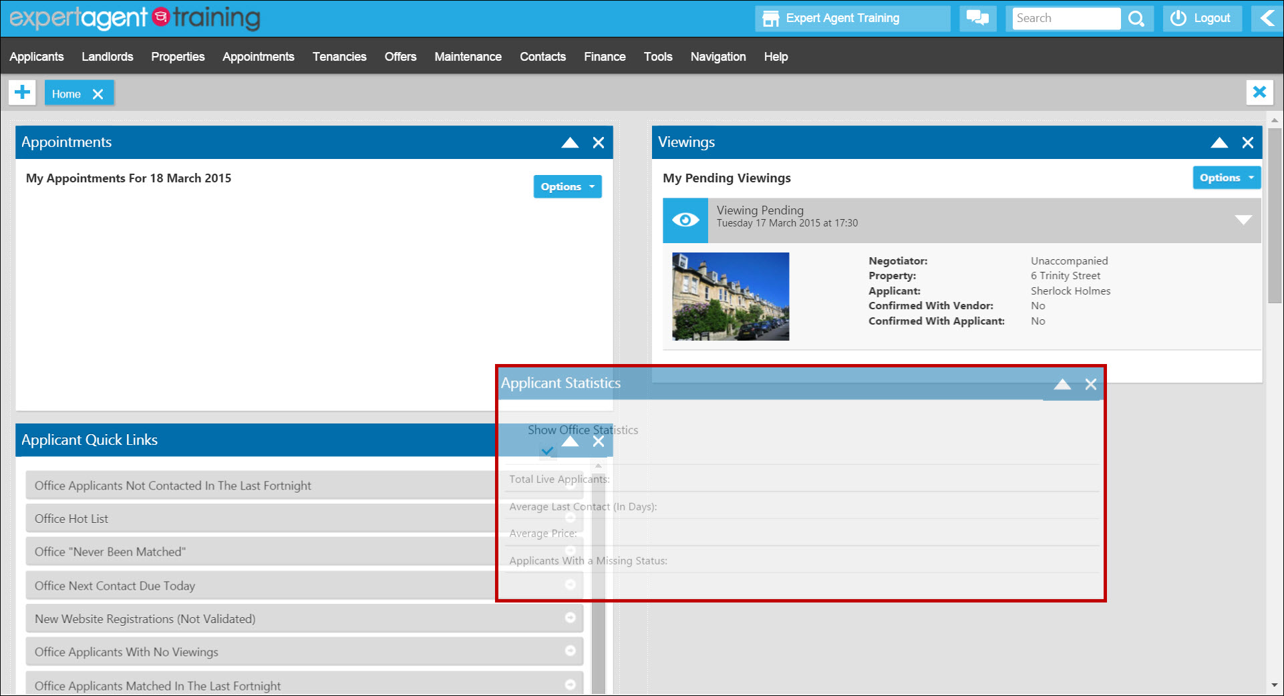Open the Applicants menu
This screenshot has width=1284, height=696.
pyautogui.click(x=37, y=57)
